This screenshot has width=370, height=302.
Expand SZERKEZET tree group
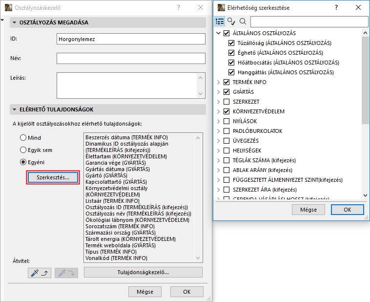(x=219, y=102)
